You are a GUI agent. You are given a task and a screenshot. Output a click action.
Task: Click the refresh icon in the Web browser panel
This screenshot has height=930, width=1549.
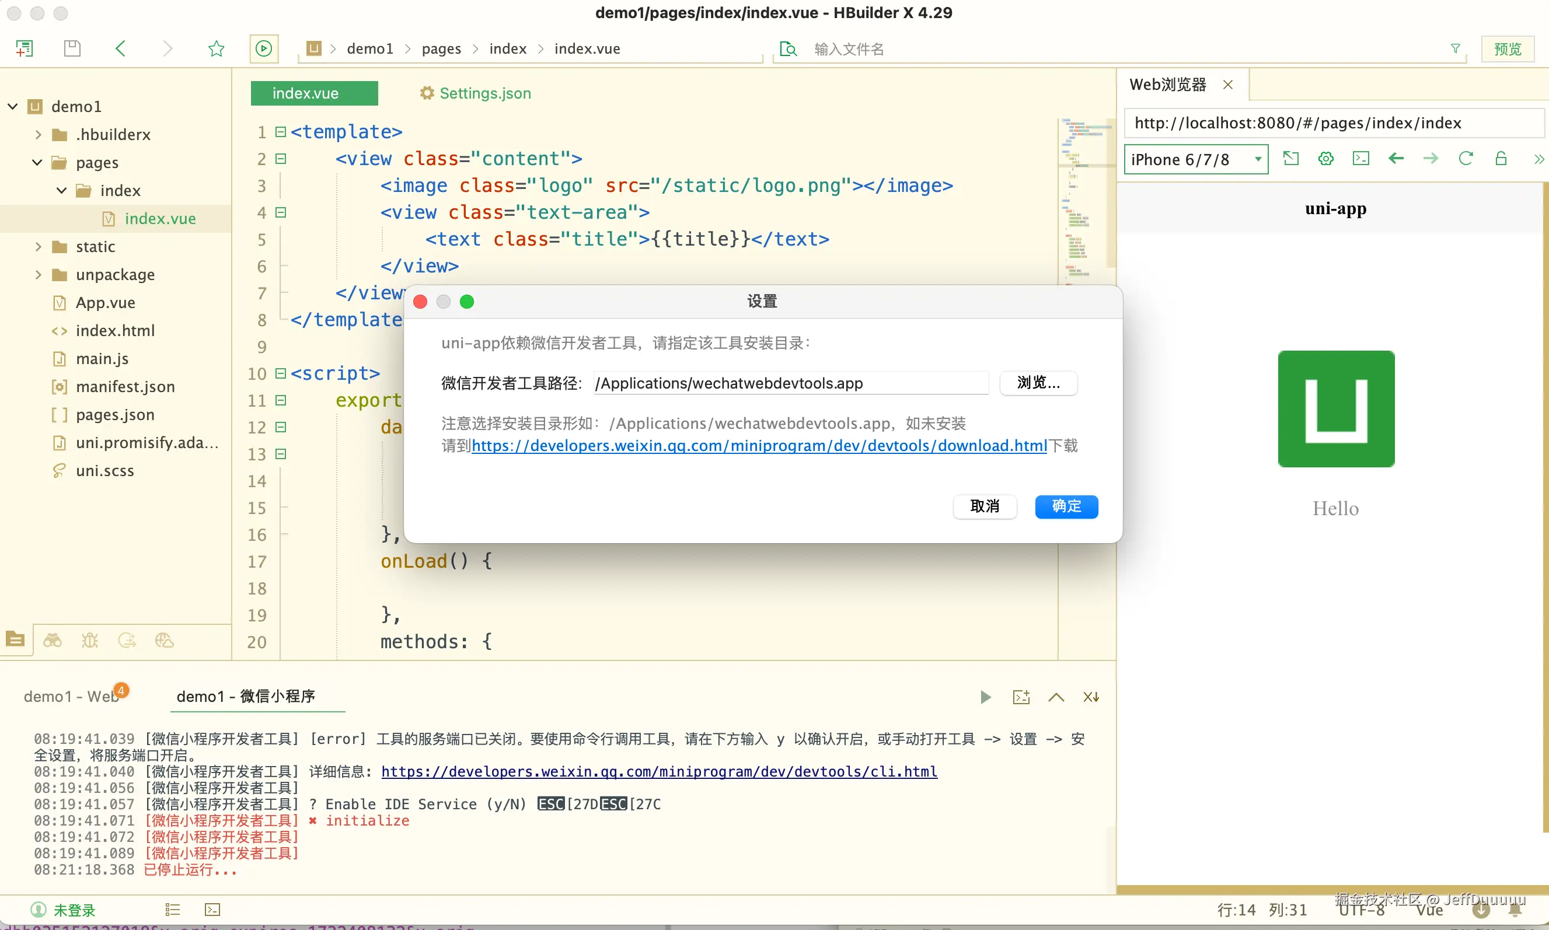click(x=1466, y=159)
